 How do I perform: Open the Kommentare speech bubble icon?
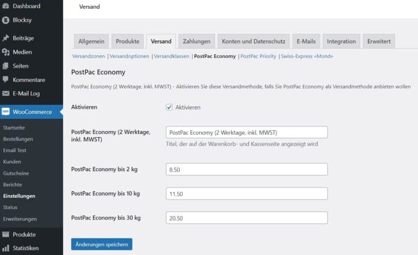[x=5, y=80]
